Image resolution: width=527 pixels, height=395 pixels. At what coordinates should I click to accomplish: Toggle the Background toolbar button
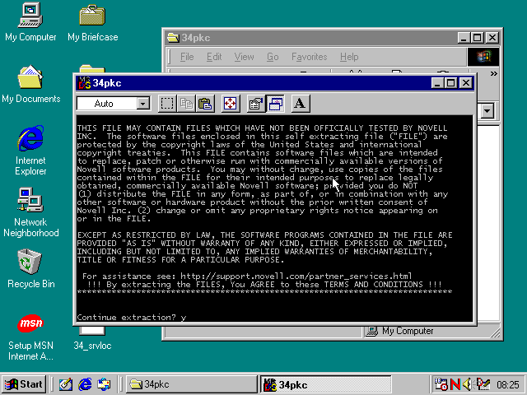(275, 104)
